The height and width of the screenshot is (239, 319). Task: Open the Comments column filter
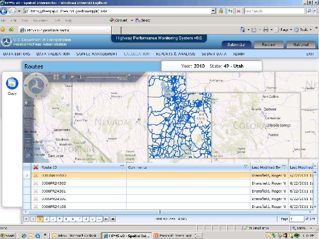246,167
